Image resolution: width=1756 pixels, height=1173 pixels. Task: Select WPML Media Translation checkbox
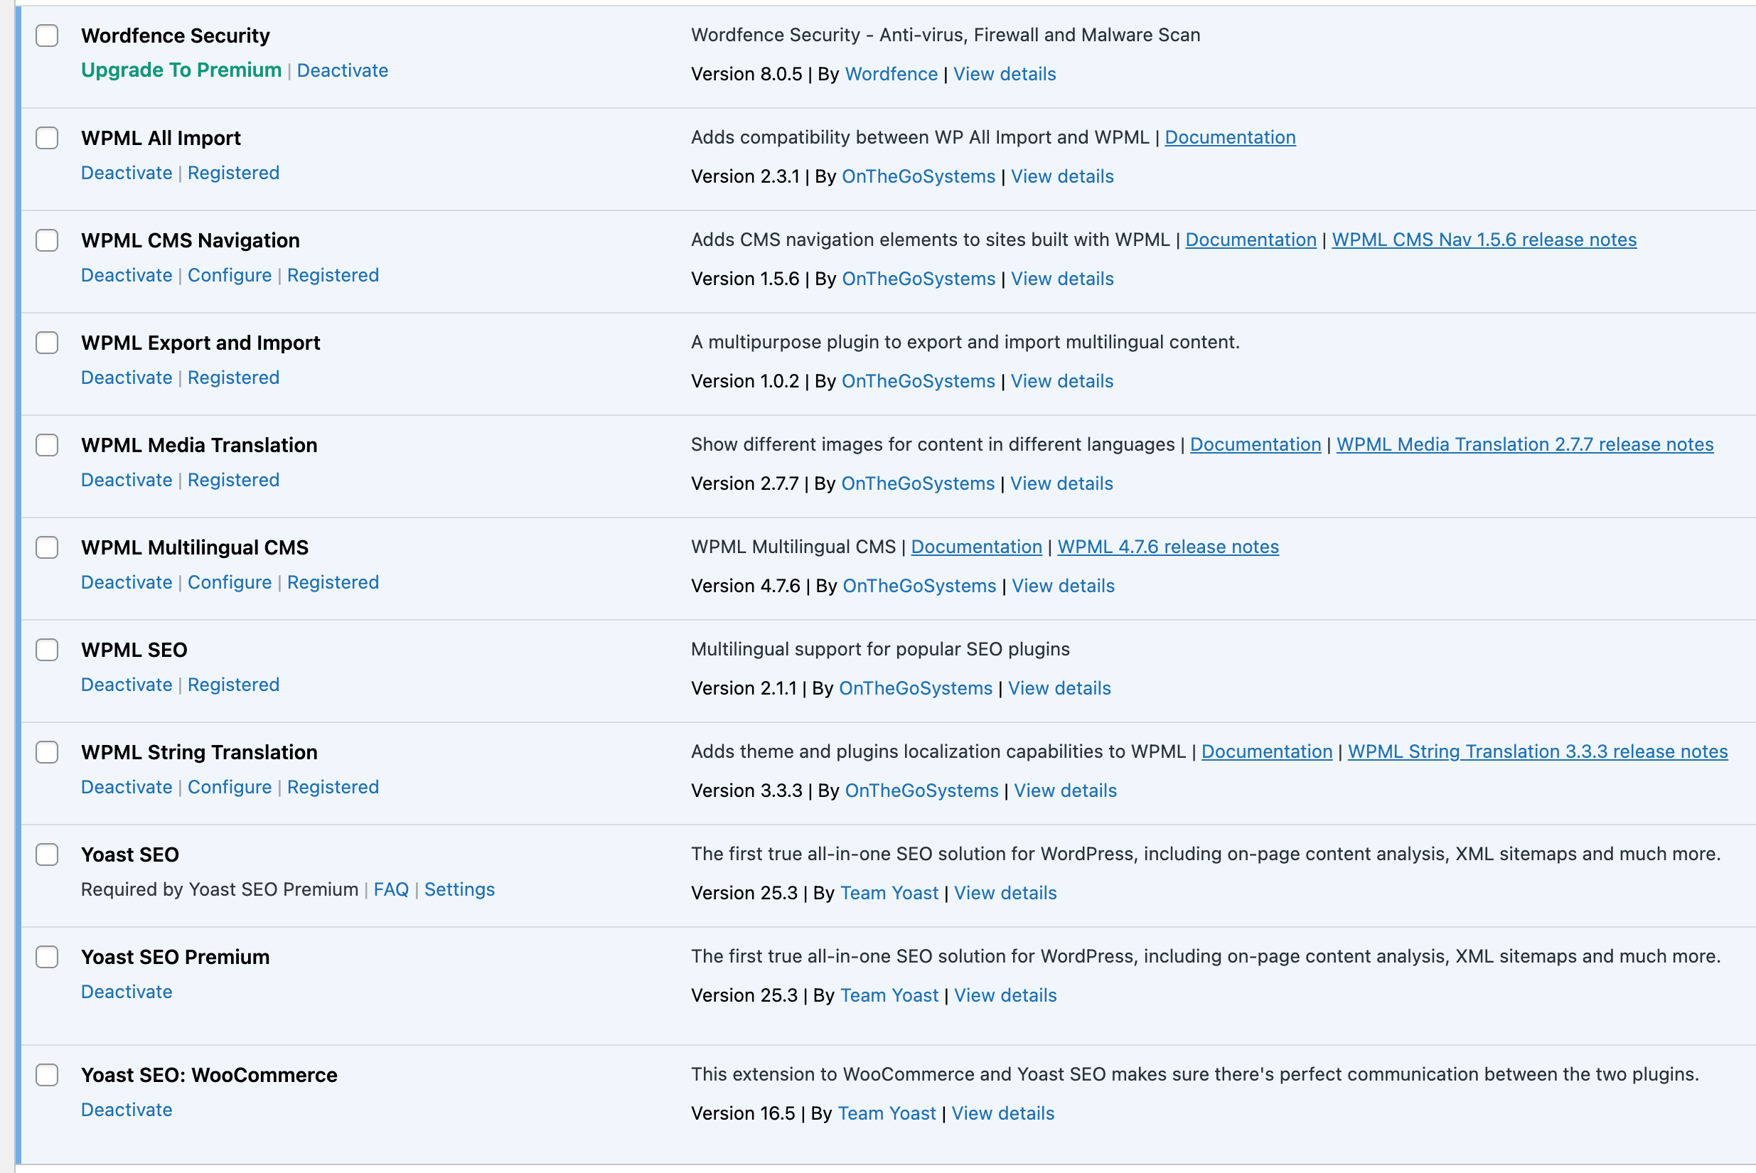47,445
